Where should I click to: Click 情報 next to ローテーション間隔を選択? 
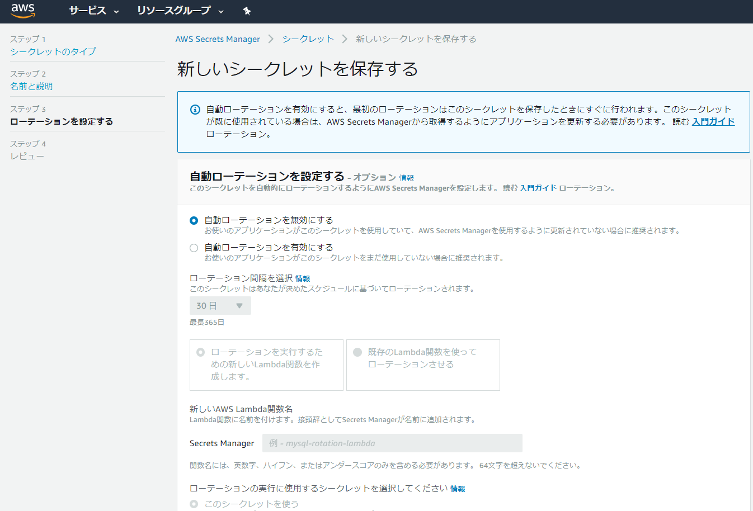pyautogui.click(x=304, y=278)
